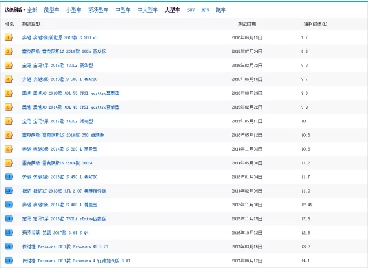This screenshot has width=369, height=269.
Task: Click fuel result 12.45
Action: pos(307,205)
